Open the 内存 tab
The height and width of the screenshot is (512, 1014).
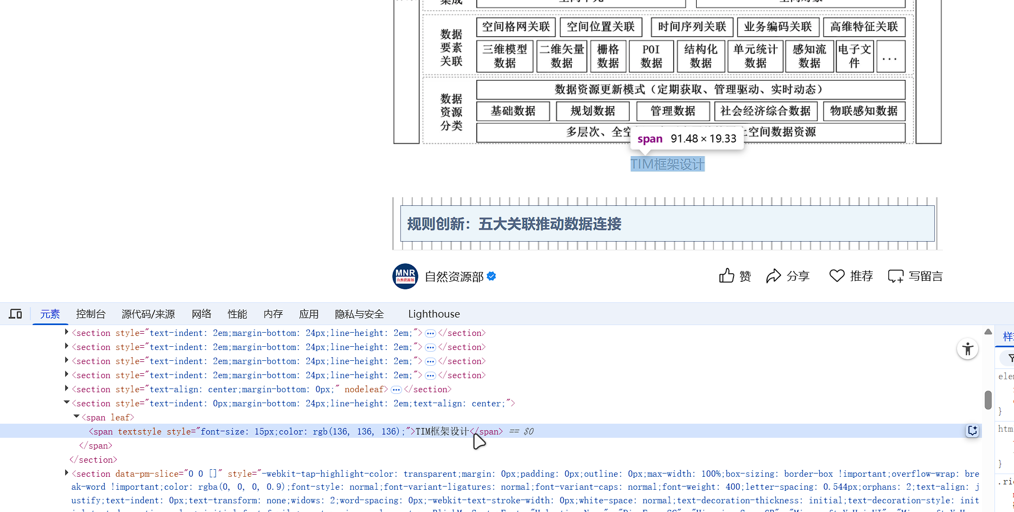tap(273, 314)
